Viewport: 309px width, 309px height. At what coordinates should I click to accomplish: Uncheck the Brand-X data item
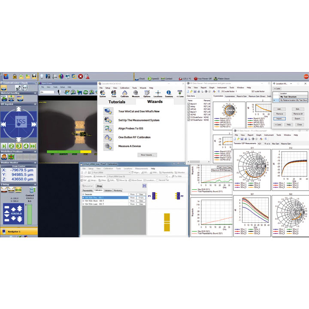pos(189,104)
